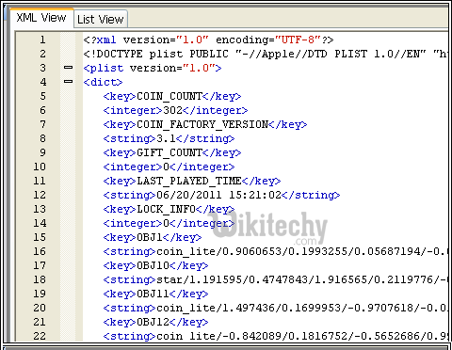Click the opening dict tag
The width and height of the screenshot is (452, 350).
pyautogui.click(x=103, y=82)
